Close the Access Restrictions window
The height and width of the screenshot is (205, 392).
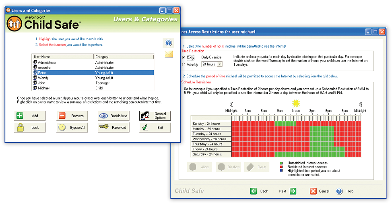pyautogui.click(x=382, y=32)
